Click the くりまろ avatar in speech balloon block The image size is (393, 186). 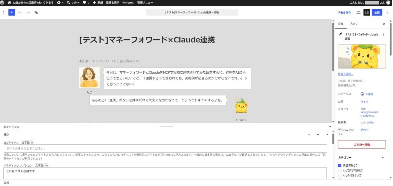click(241, 106)
